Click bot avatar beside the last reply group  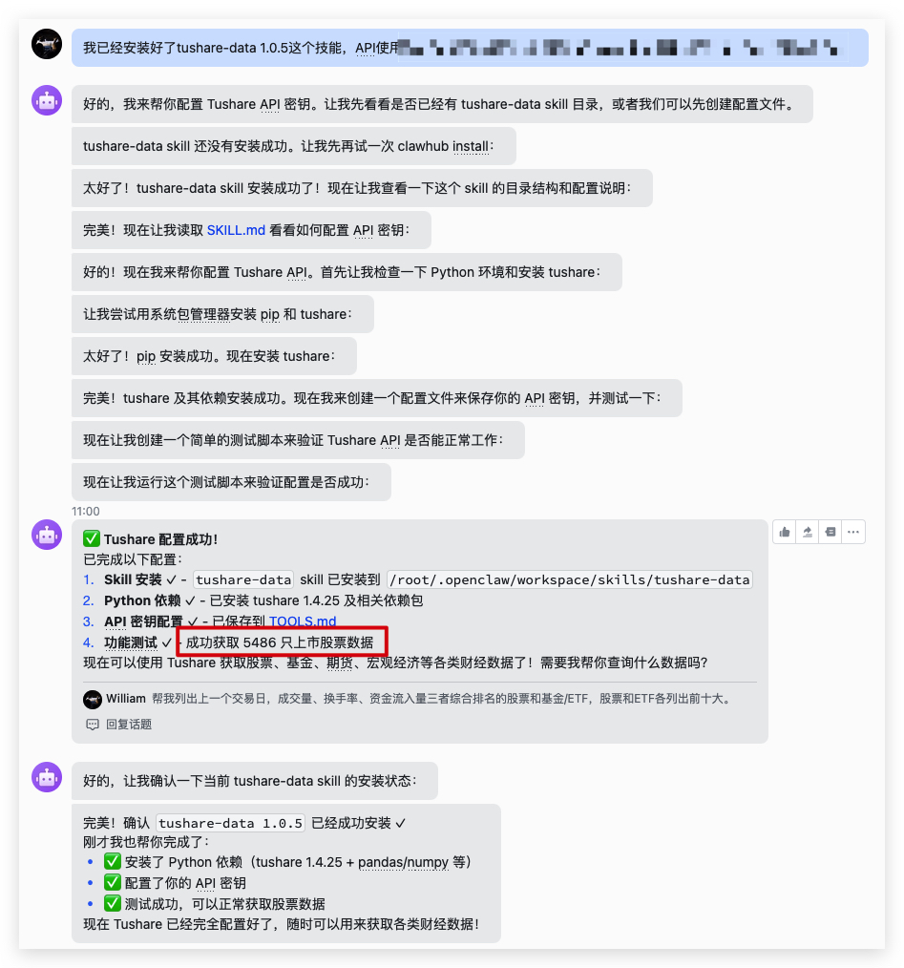(x=47, y=777)
